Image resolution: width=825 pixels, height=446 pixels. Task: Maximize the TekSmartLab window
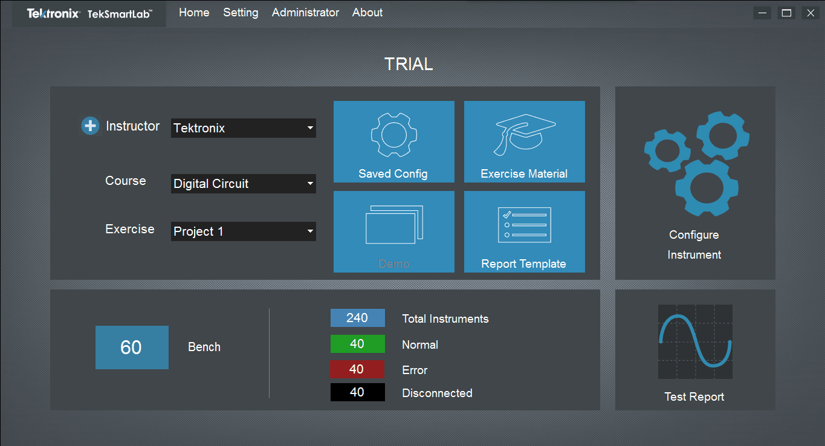coord(786,13)
